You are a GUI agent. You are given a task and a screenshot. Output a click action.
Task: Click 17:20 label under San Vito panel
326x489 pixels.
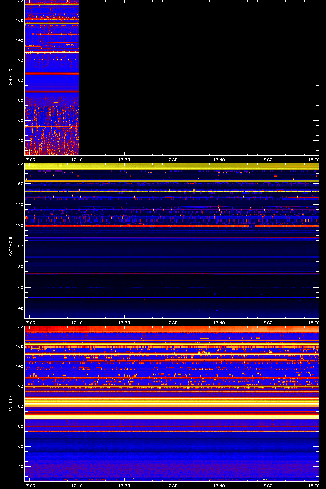(124, 159)
